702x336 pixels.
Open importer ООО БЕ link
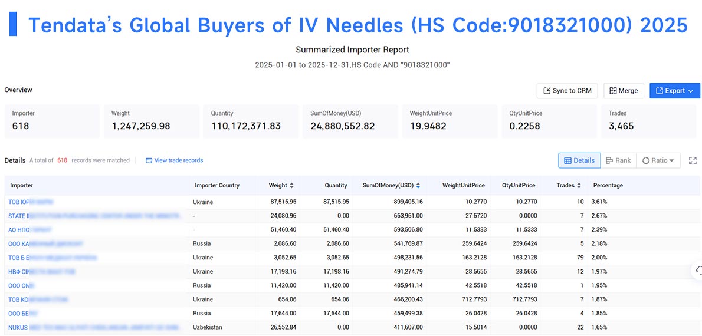[x=23, y=313]
